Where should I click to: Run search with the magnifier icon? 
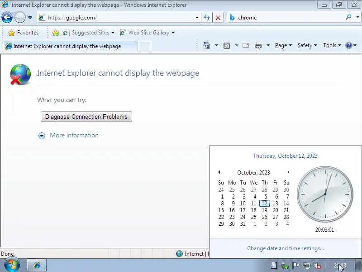349,17
